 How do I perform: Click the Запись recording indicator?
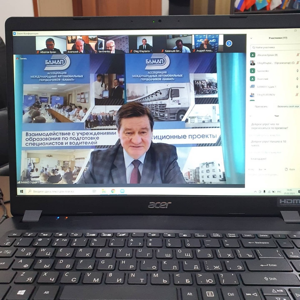(21, 59)
